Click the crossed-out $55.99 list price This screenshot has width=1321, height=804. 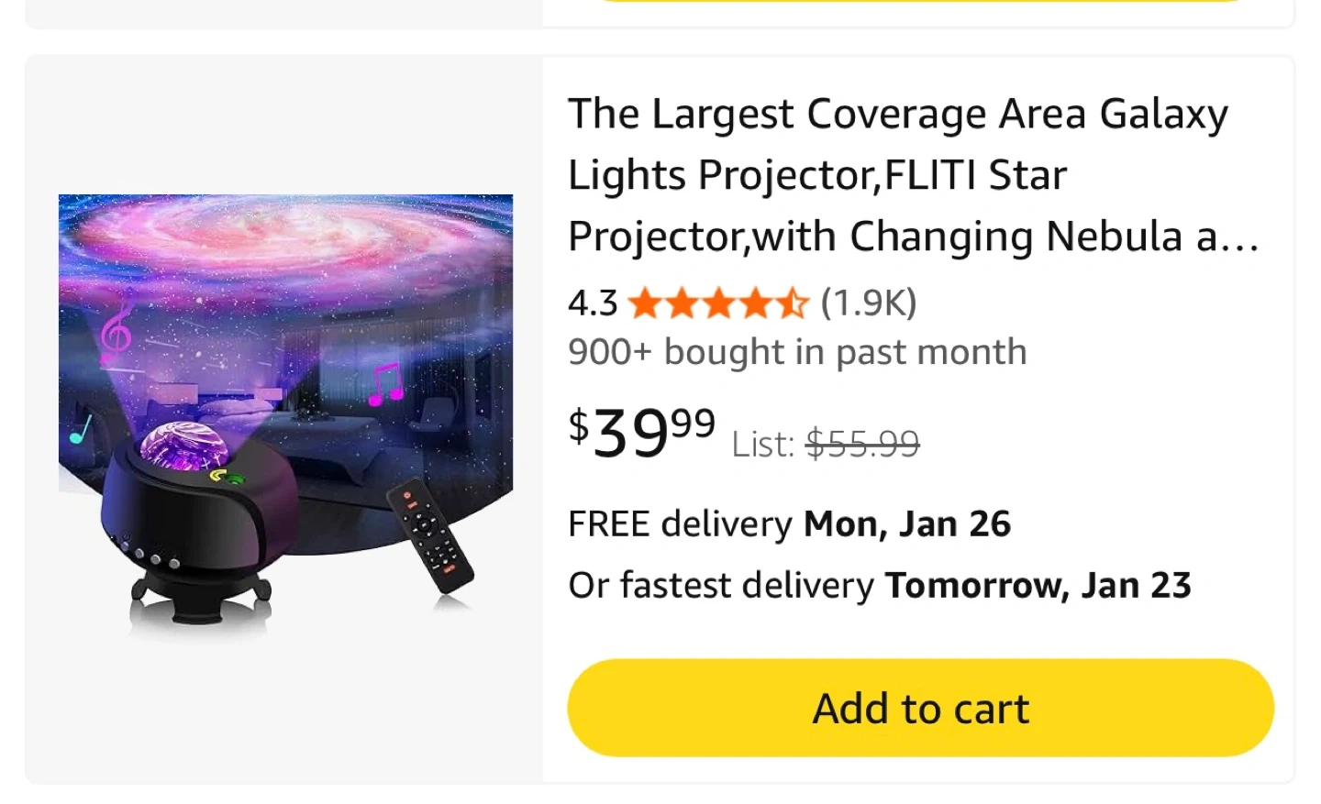pyautogui.click(x=862, y=445)
